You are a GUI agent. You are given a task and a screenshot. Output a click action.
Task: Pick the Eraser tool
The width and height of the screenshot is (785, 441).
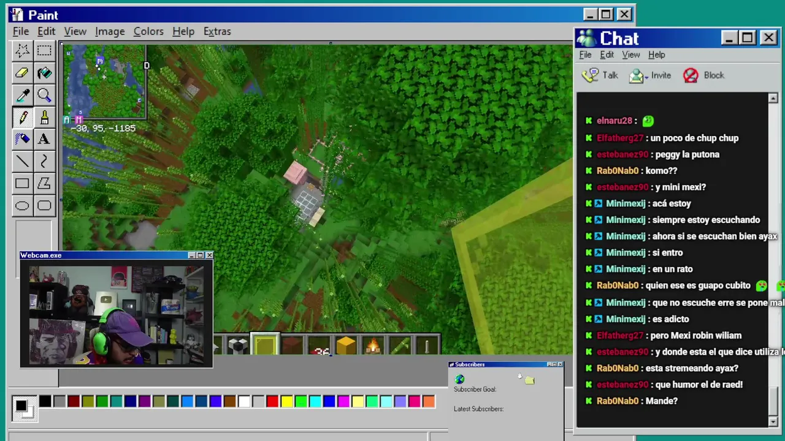tap(22, 73)
